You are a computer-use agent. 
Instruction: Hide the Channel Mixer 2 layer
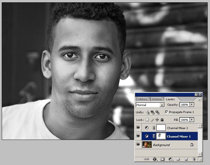pyautogui.click(x=138, y=128)
